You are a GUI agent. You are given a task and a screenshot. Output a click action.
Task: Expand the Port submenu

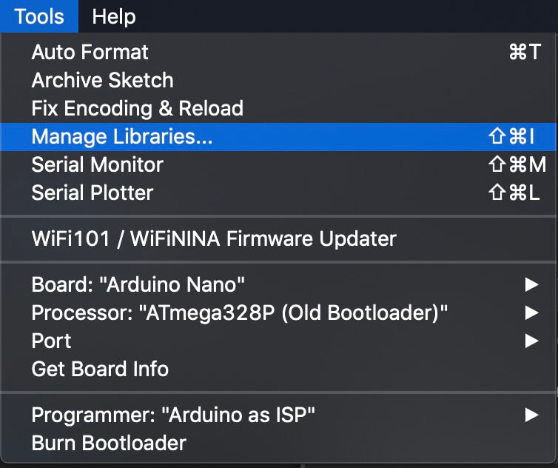(x=278, y=341)
